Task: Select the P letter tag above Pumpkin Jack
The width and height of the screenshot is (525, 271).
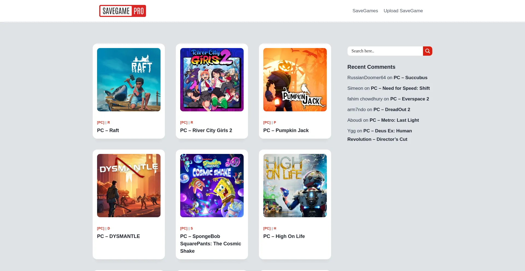Action: pos(275,123)
